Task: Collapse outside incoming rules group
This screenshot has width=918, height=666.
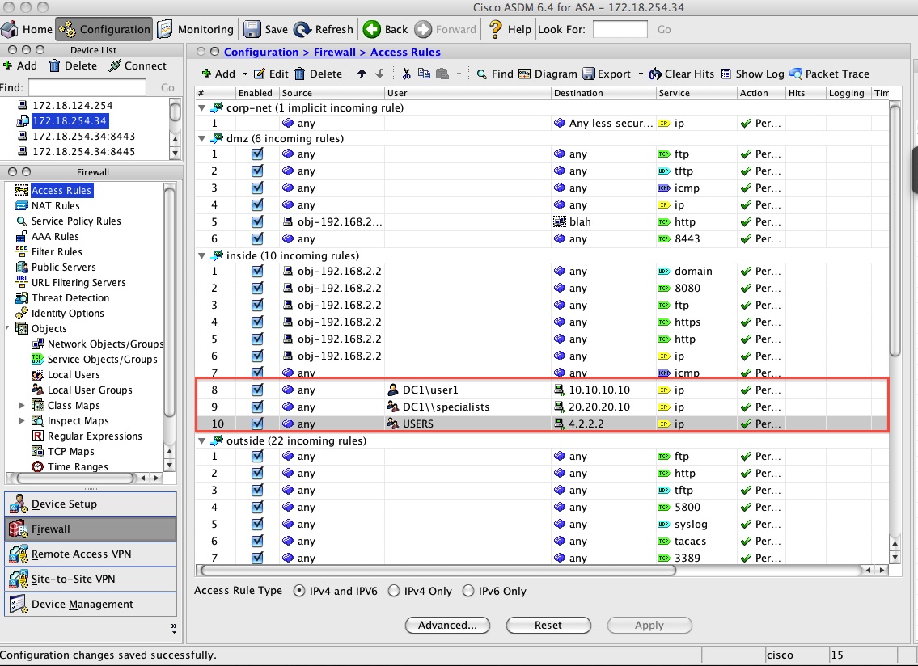Action: [x=202, y=440]
